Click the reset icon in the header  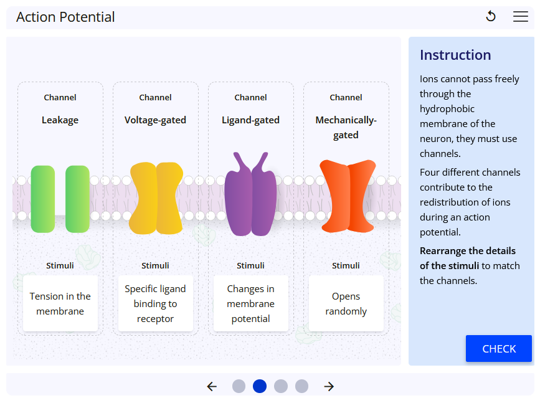[491, 16]
